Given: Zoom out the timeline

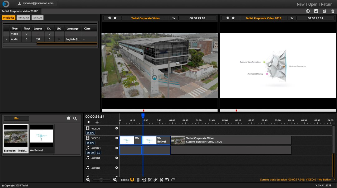Looking at the screenshot, I should pyautogui.click(x=88, y=180).
